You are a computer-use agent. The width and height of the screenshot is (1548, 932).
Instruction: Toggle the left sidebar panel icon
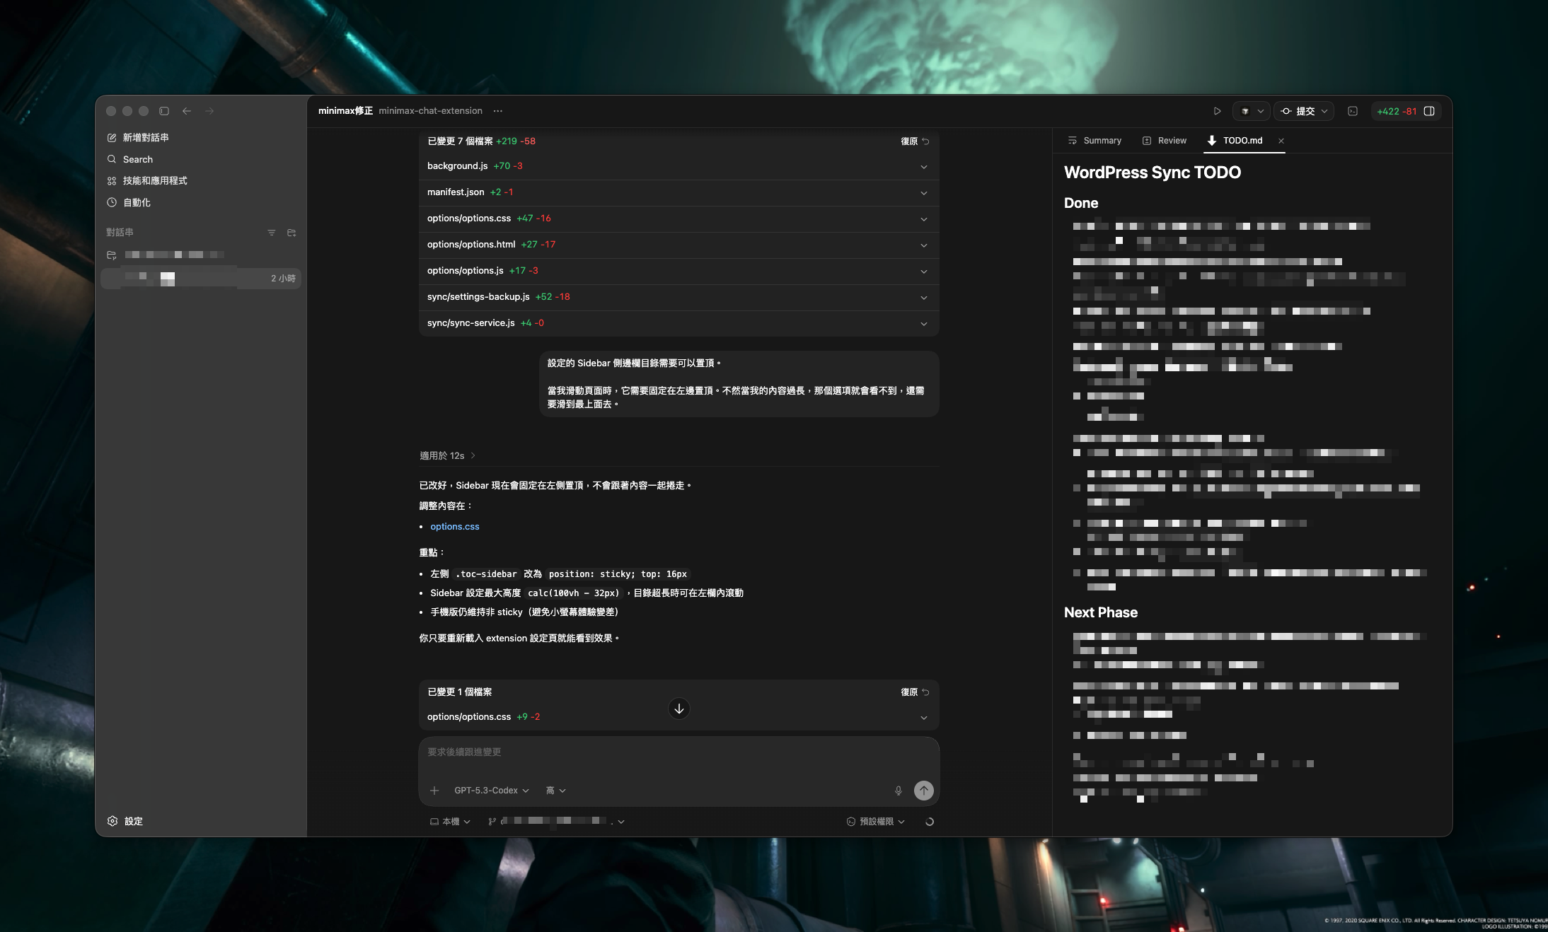164,111
